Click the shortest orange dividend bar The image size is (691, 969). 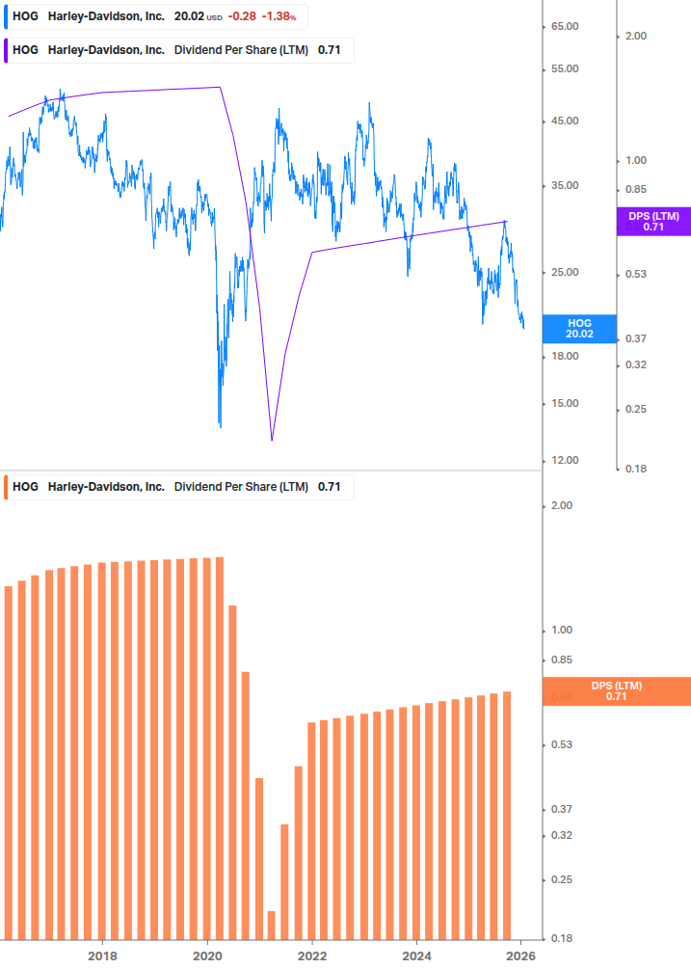point(272,925)
